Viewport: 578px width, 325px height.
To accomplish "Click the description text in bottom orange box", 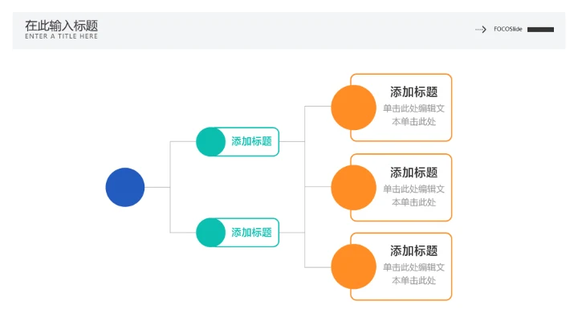I will 413,274.
